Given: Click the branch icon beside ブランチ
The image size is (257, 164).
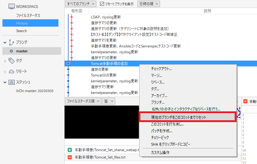Looking at the screenshot, I should point(11,42).
